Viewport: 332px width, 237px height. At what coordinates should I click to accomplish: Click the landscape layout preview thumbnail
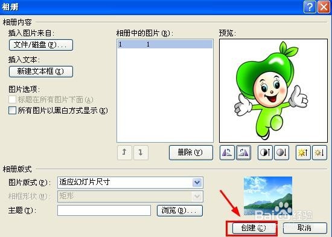(x=268, y=196)
